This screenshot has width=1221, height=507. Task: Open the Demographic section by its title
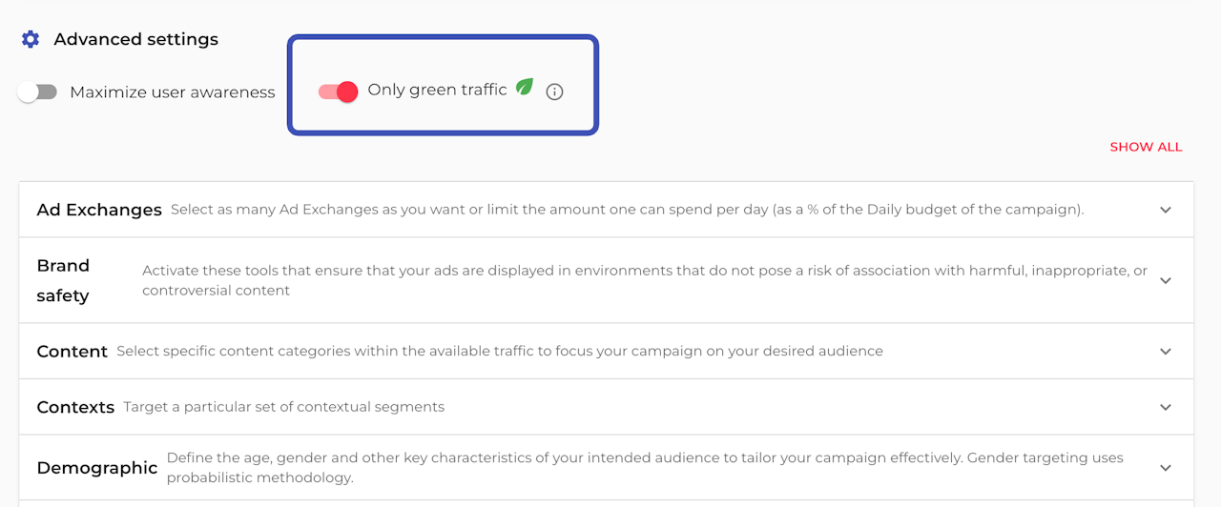coord(96,468)
